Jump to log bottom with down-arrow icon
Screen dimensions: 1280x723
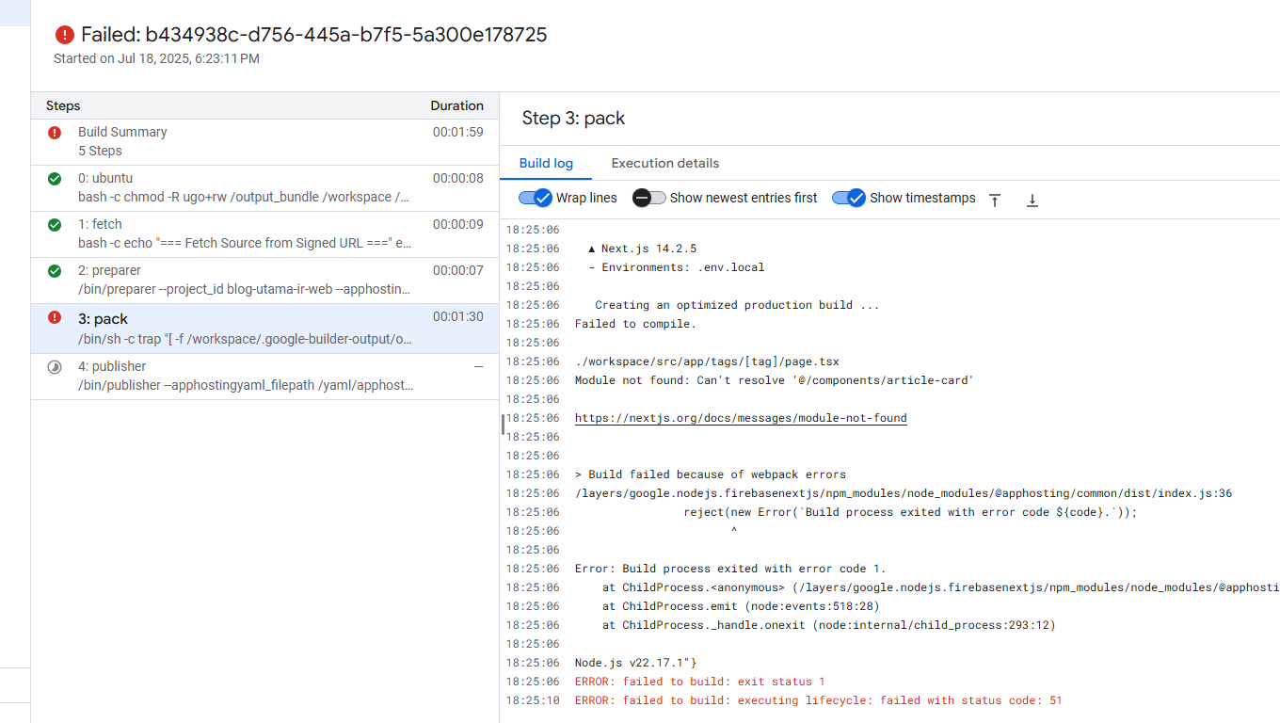point(1032,200)
